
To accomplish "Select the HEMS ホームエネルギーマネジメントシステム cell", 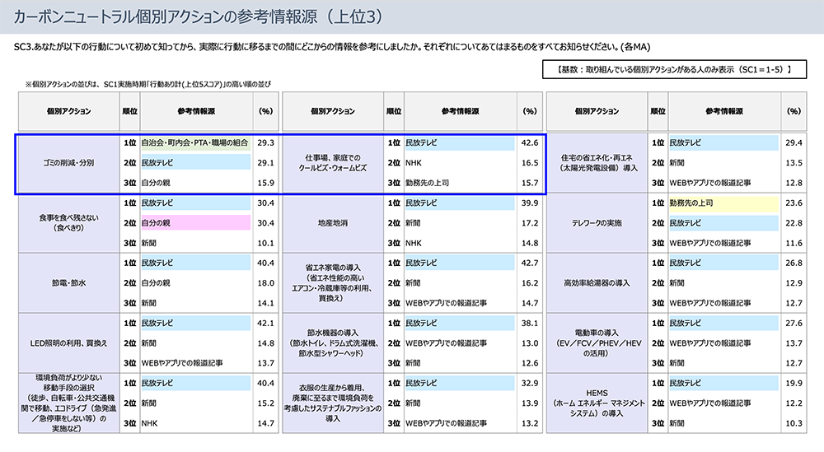I will coord(597,403).
